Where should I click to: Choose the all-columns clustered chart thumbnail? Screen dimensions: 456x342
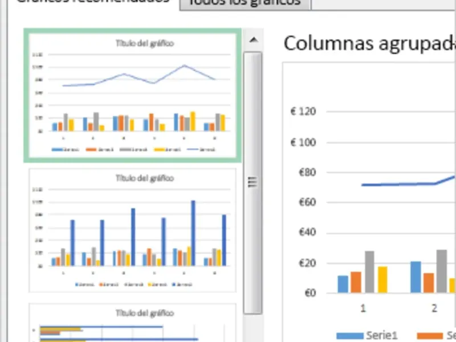coord(133,230)
